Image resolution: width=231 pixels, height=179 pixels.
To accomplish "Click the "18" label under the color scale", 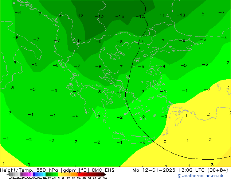I will click(74, 178).
